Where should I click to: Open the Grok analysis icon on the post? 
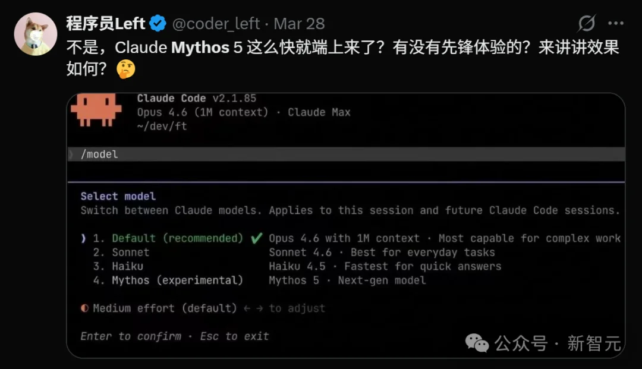pos(586,23)
